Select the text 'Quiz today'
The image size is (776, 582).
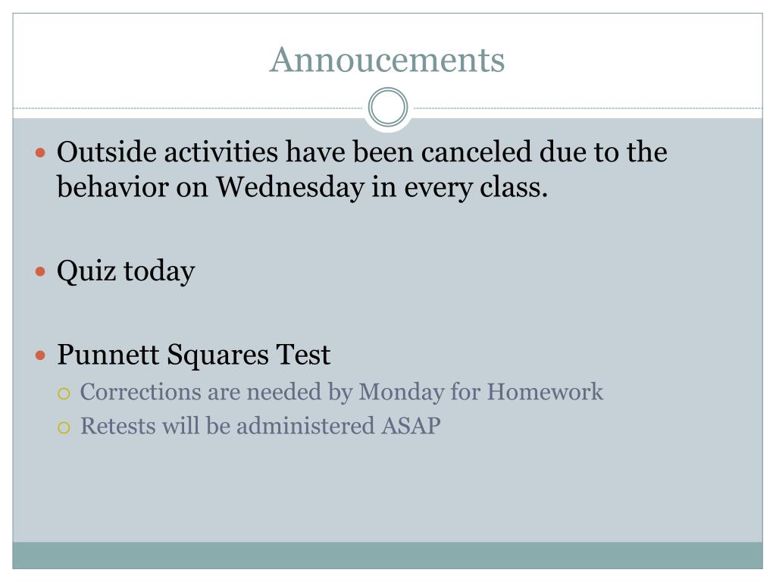point(126,271)
